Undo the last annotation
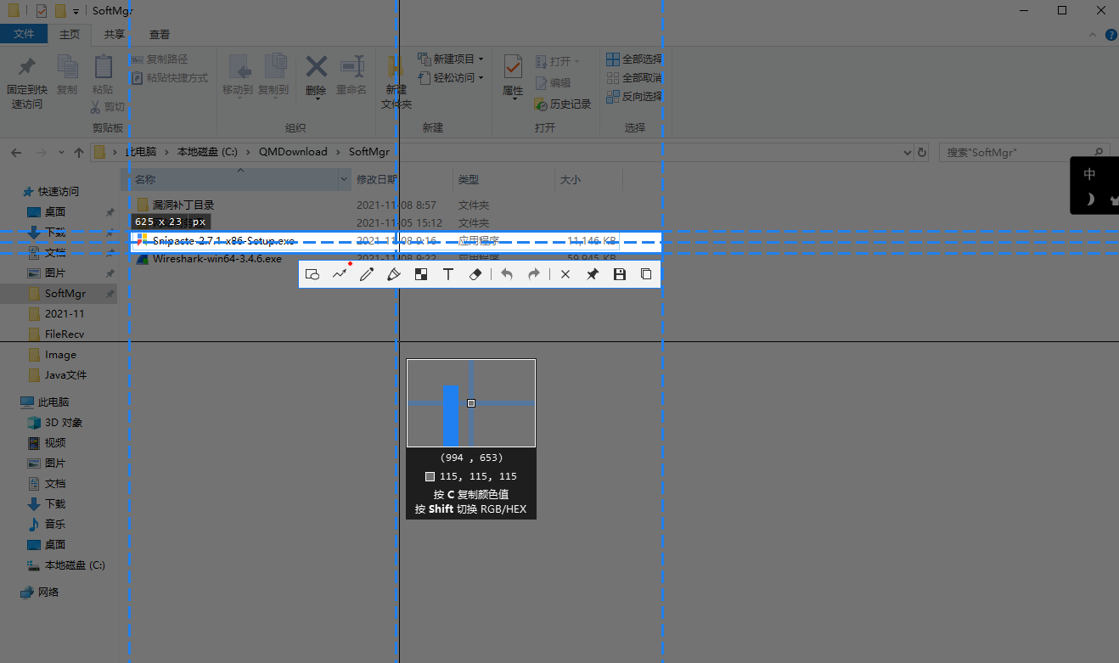 (507, 273)
